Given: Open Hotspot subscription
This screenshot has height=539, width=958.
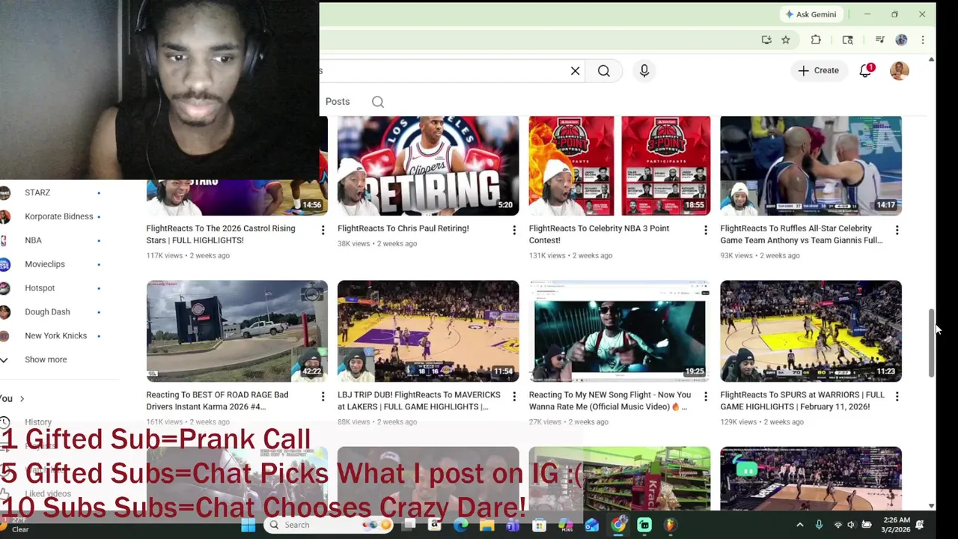Looking at the screenshot, I should pos(40,288).
